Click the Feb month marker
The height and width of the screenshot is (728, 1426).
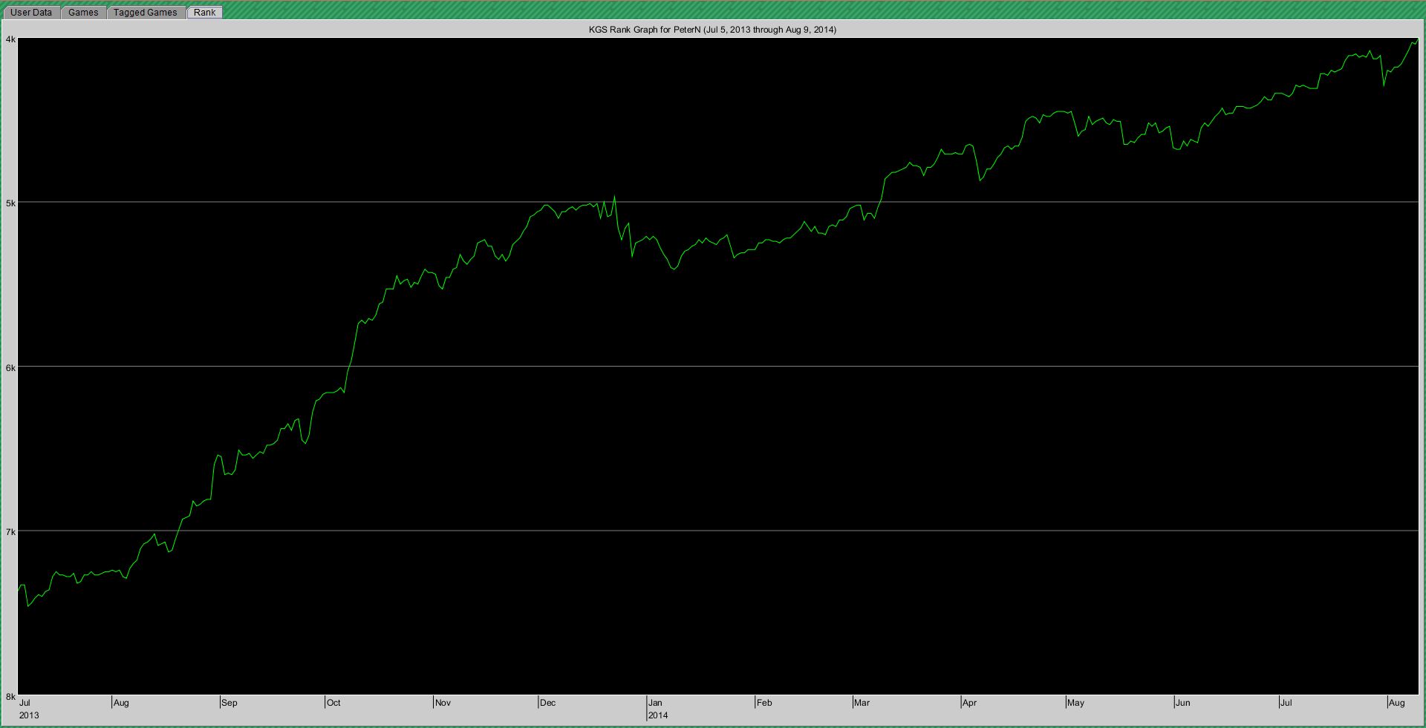pos(764,703)
